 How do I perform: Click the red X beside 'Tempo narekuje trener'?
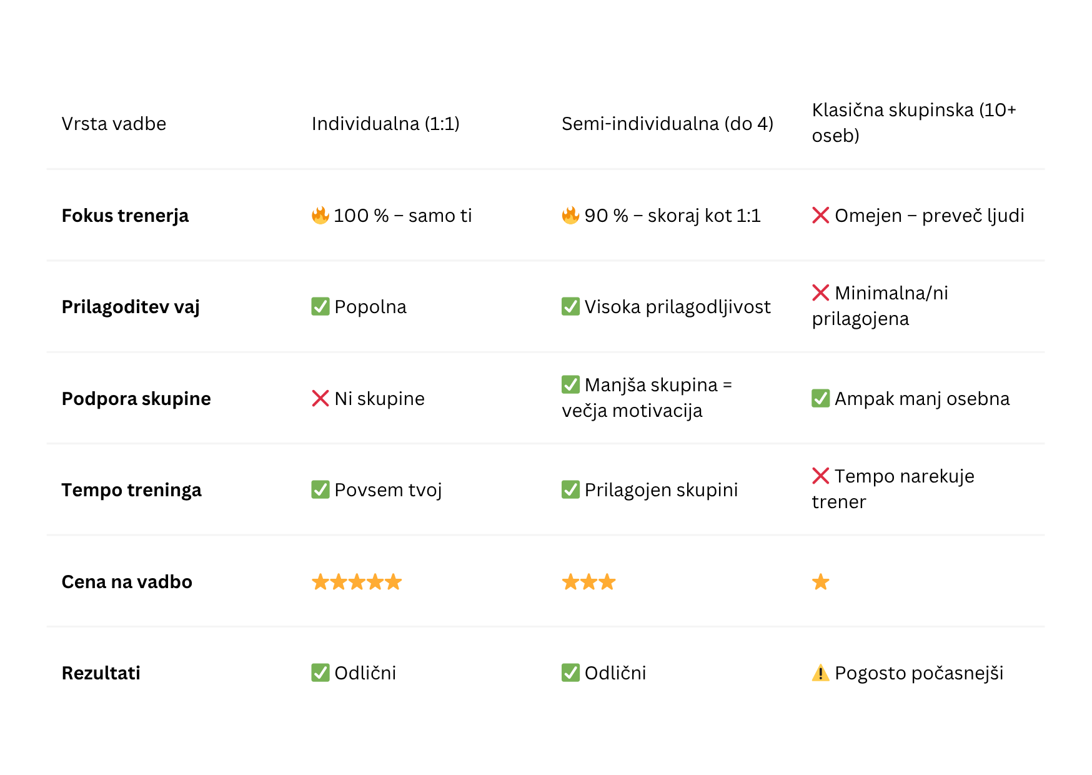[x=820, y=476]
